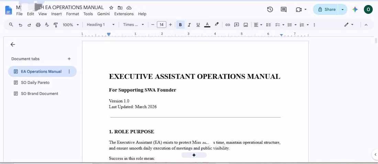Click the vertical scrollbar thumb
The image size is (378, 164).
tap(376, 40)
